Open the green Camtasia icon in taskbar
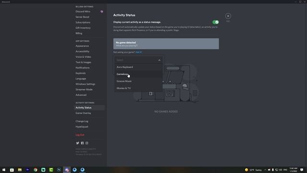307x173 pixels. click(51, 170)
